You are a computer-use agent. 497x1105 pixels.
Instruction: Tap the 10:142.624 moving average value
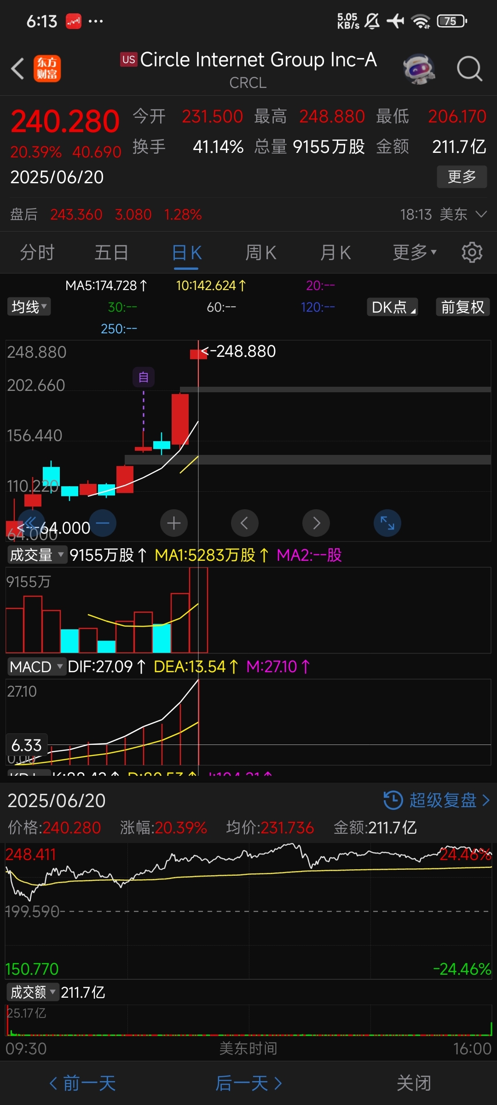click(211, 285)
